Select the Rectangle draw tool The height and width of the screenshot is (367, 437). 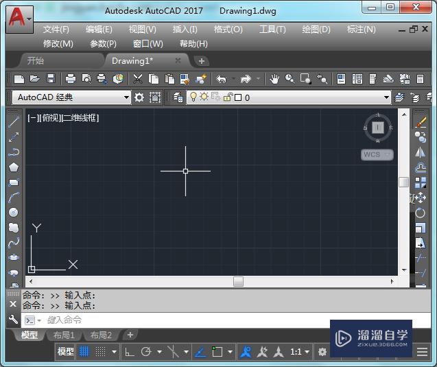pyautogui.click(x=14, y=182)
